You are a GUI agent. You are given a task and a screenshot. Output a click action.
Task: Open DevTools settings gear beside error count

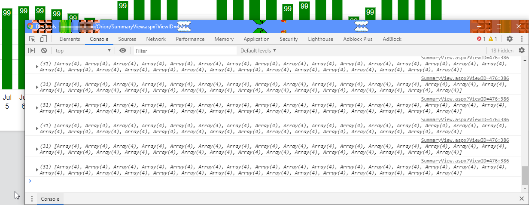510,39
